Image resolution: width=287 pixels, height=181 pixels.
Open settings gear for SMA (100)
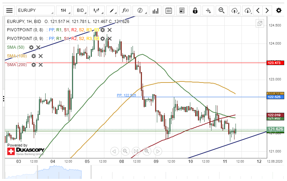(34, 56)
